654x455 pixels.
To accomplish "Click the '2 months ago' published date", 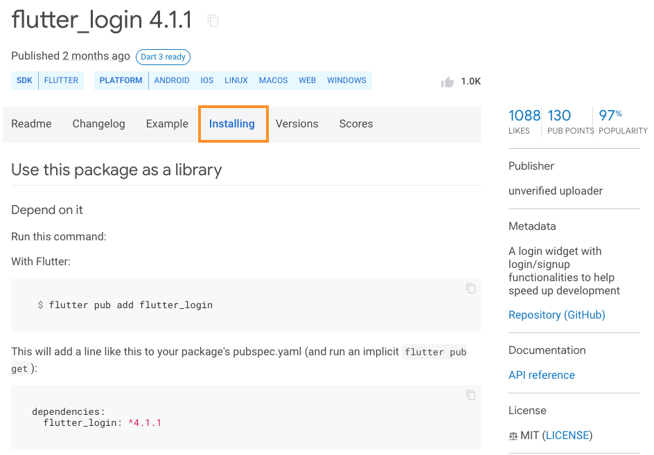I will [x=96, y=56].
